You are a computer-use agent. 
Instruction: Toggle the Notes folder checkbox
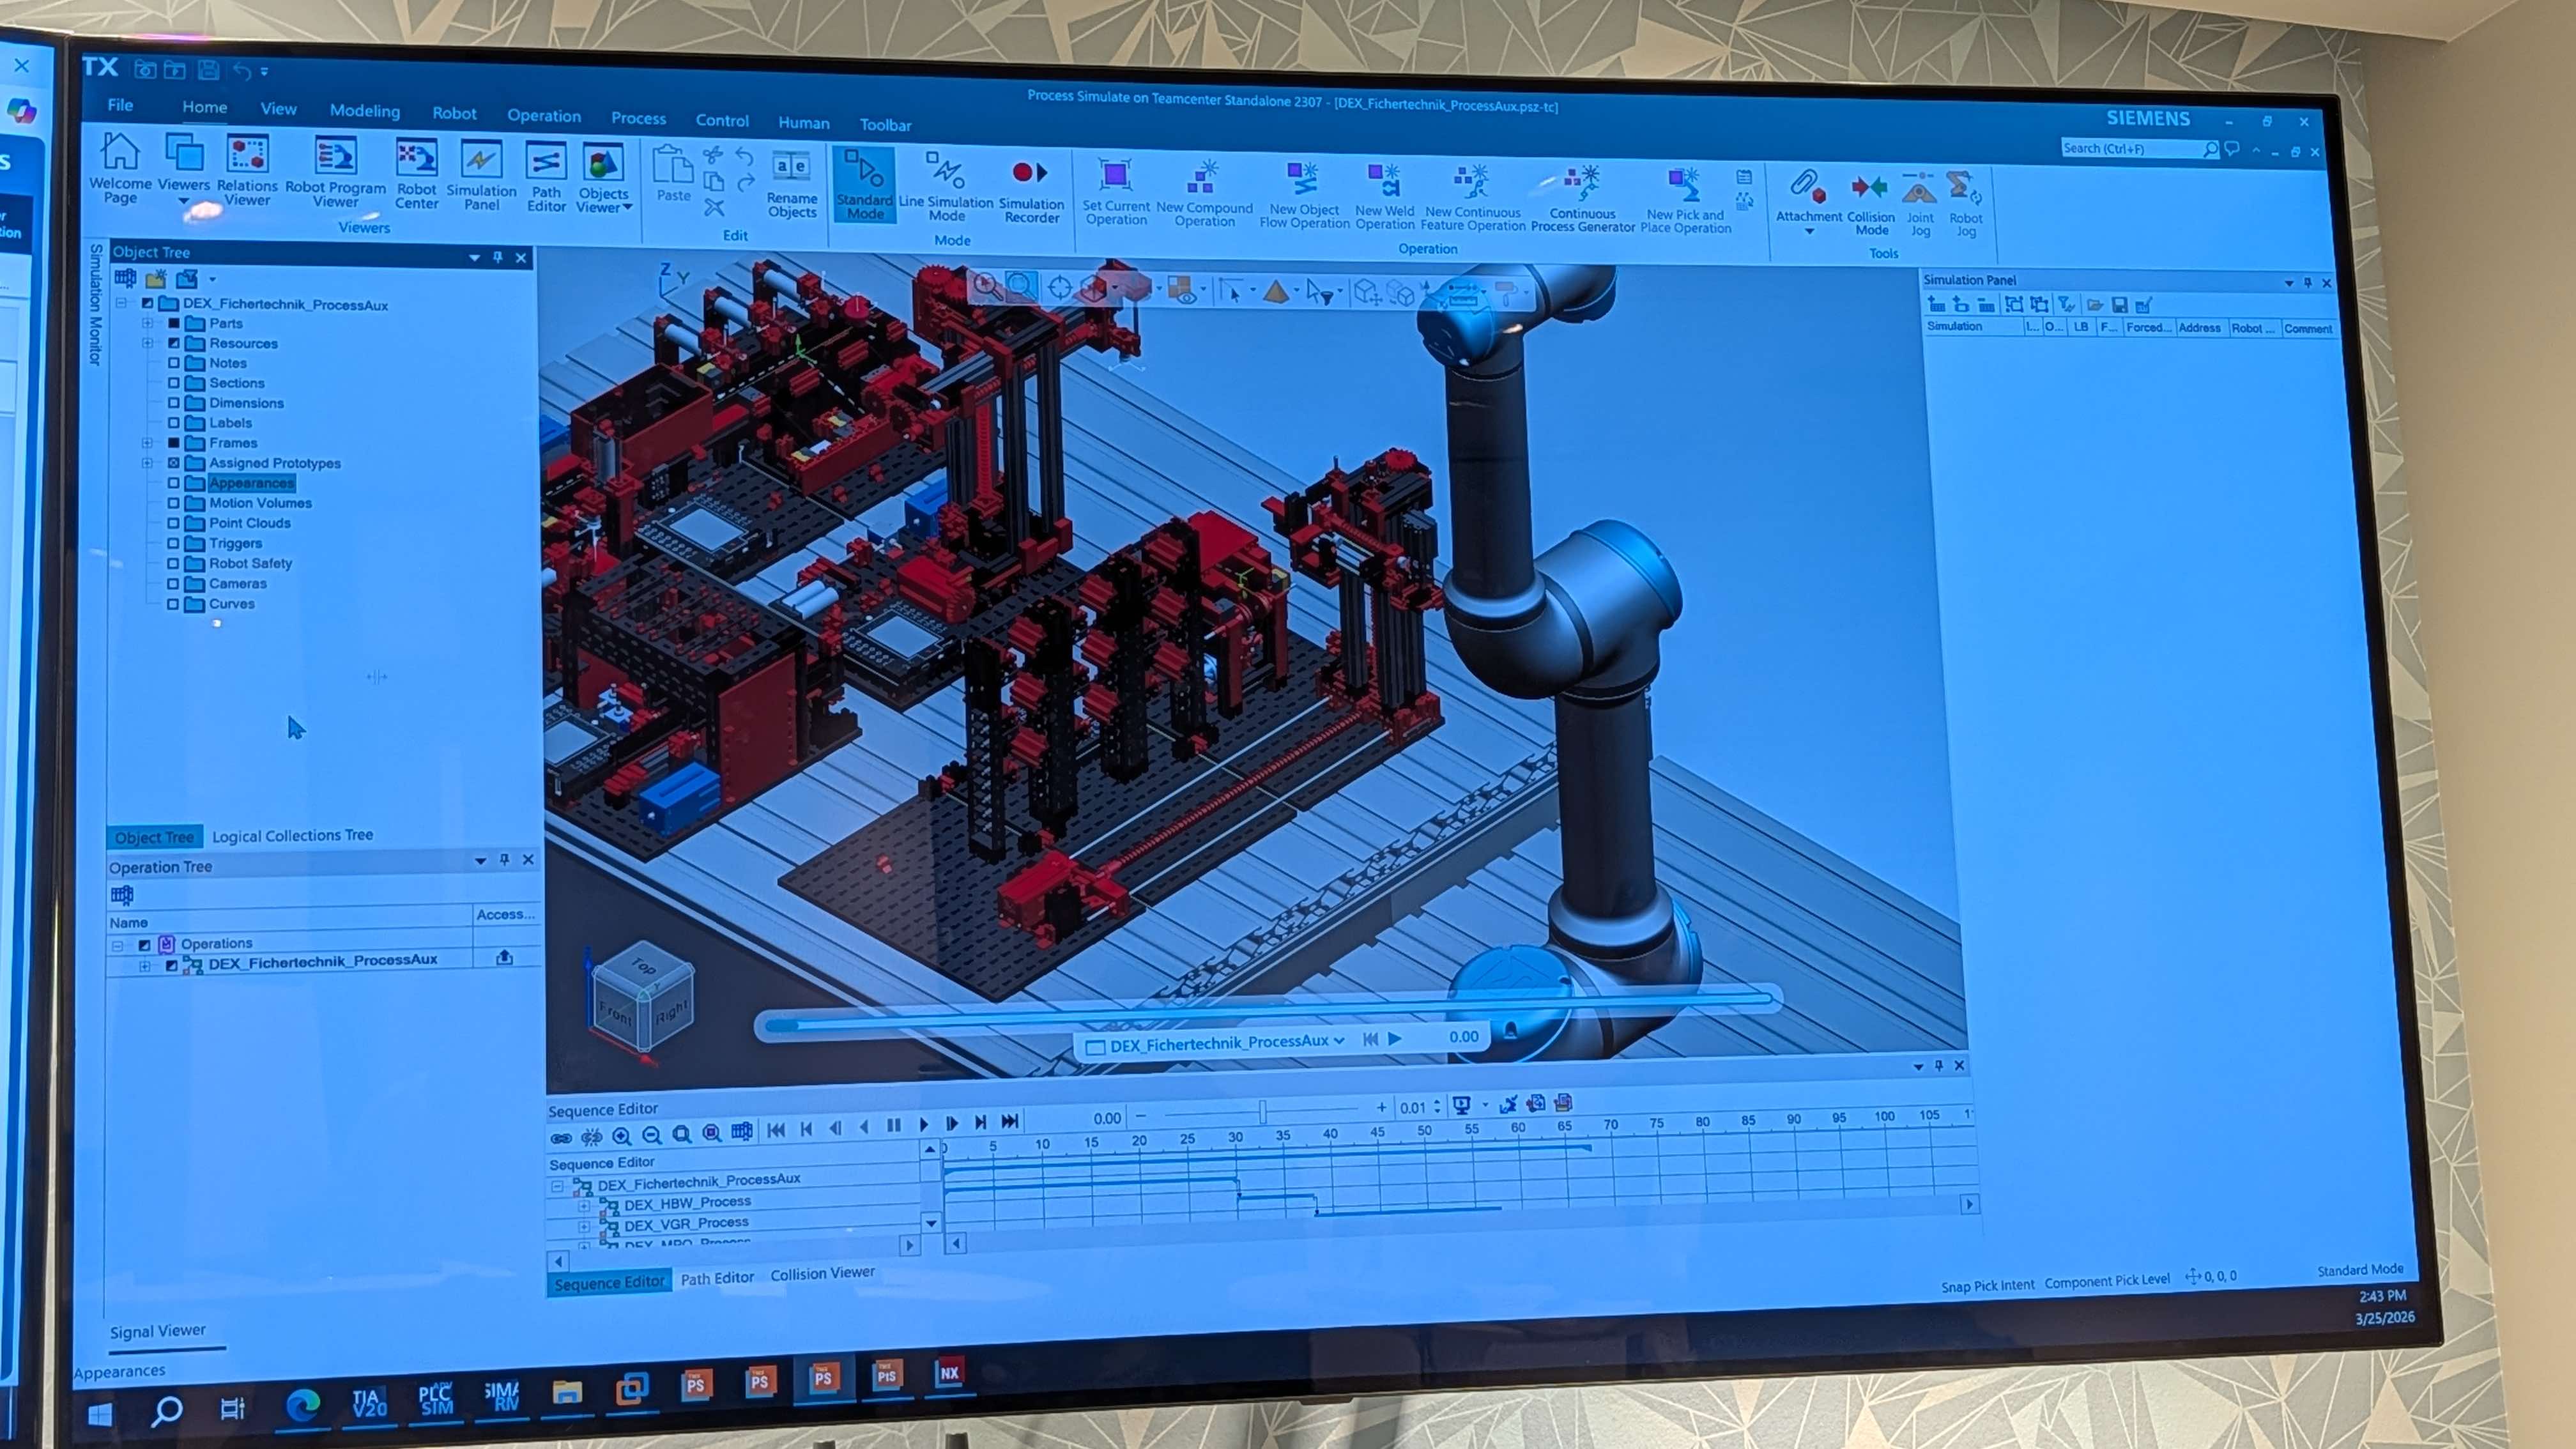pyautogui.click(x=174, y=363)
